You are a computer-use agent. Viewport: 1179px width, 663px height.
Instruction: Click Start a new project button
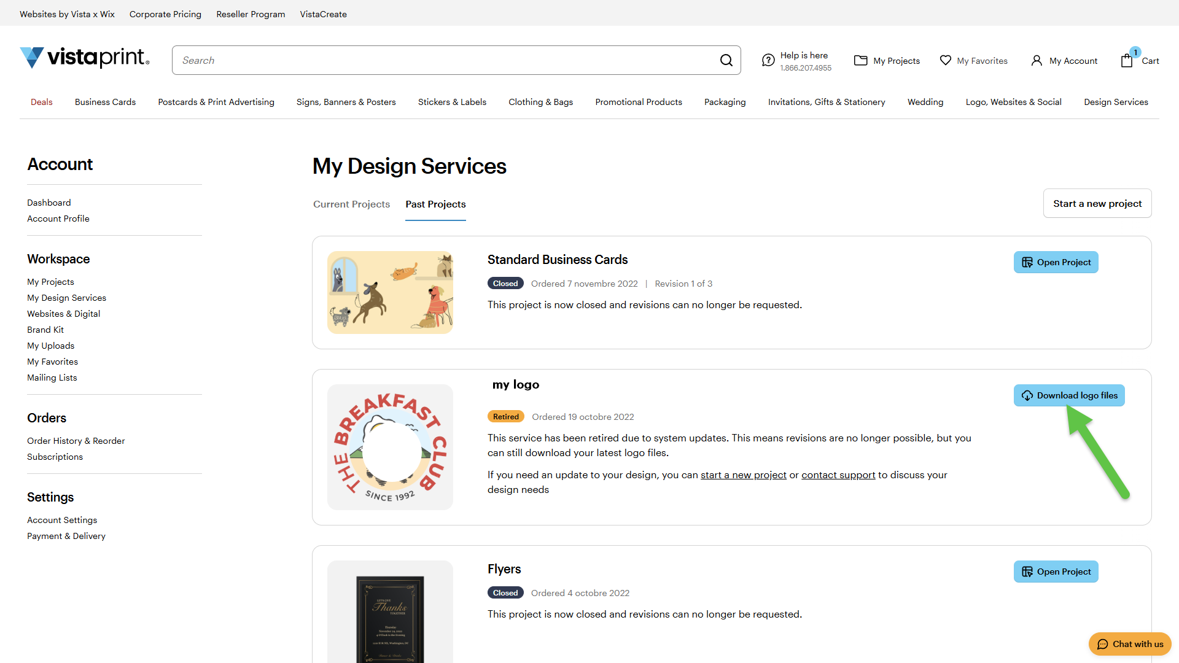pos(1097,203)
